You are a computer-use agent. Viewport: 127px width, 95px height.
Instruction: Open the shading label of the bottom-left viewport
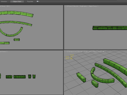[3, 51]
